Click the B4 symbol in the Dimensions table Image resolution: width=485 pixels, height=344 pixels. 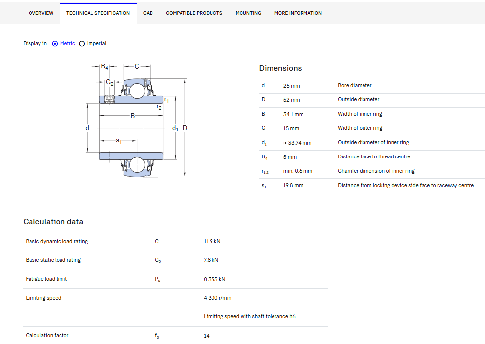pyautogui.click(x=265, y=157)
